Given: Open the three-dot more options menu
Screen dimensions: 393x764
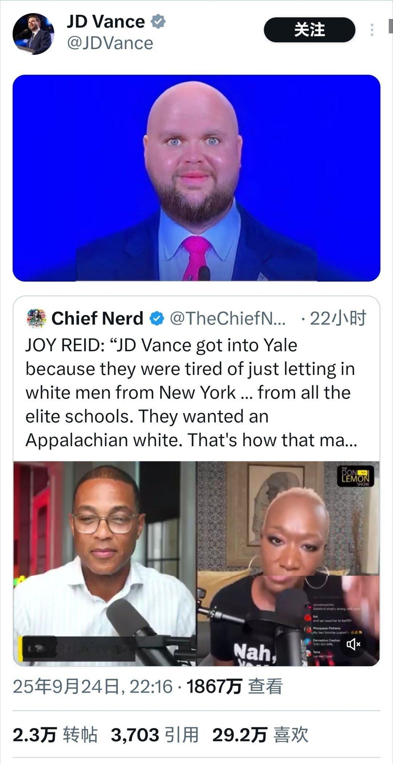Looking at the screenshot, I should click(x=372, y=30).
